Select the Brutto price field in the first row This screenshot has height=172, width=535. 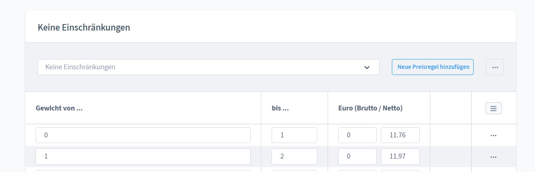pyautogui.click(x=357, y=135)
